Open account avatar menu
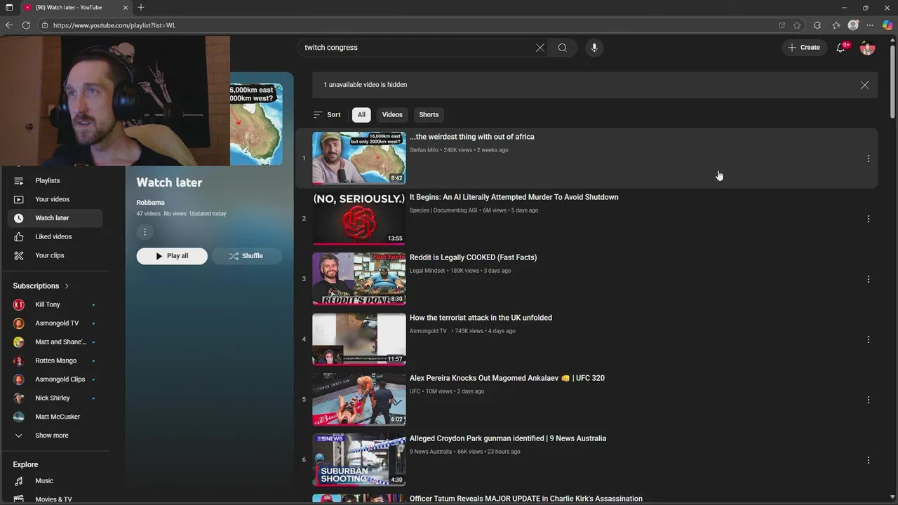The image size is (898, 505). pyautogui.click(x=868, y=48)
